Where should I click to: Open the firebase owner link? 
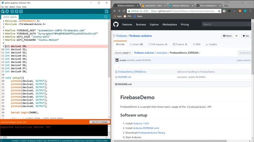(x=121, y=36)
